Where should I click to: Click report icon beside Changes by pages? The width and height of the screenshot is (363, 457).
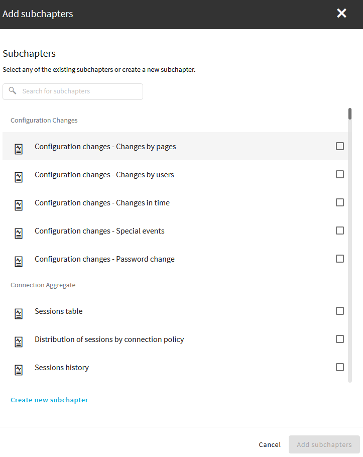click(x=19, y=149)
